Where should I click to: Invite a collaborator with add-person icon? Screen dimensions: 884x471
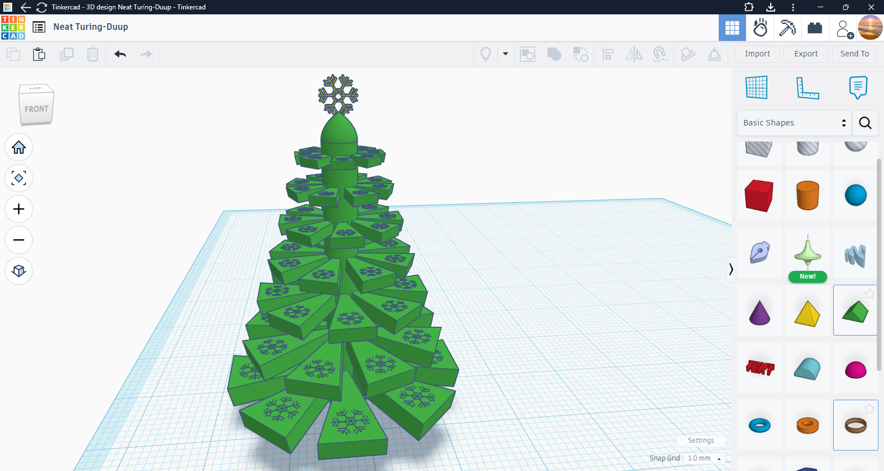(x=844, y=28)
